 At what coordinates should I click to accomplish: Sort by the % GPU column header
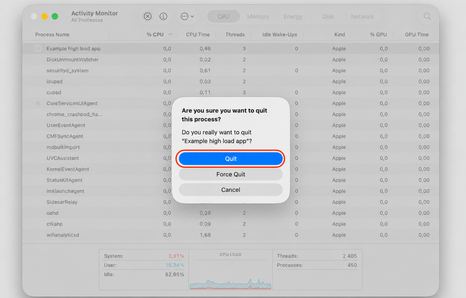click(x=378, y=34)
